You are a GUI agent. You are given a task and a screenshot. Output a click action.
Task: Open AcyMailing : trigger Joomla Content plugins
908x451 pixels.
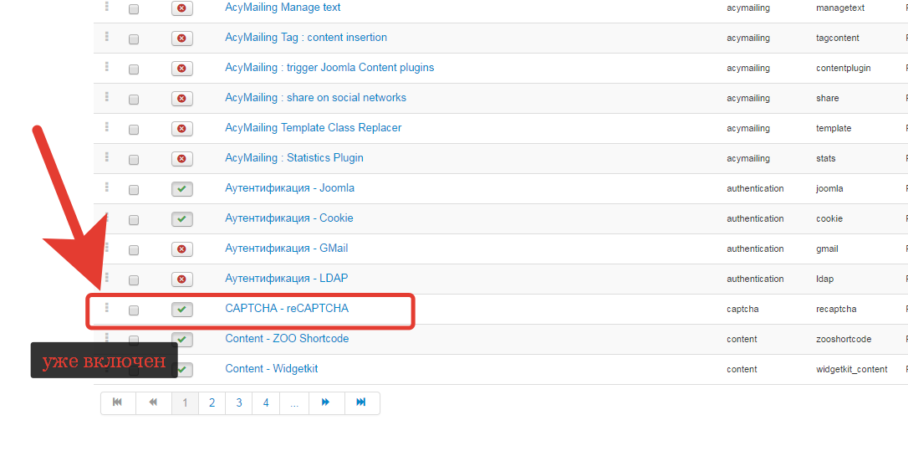point(329,68)
